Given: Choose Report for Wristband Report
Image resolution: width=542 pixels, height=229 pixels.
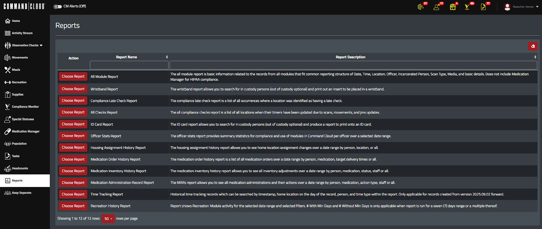Looking at the screenshot, I should click(73, 89).
